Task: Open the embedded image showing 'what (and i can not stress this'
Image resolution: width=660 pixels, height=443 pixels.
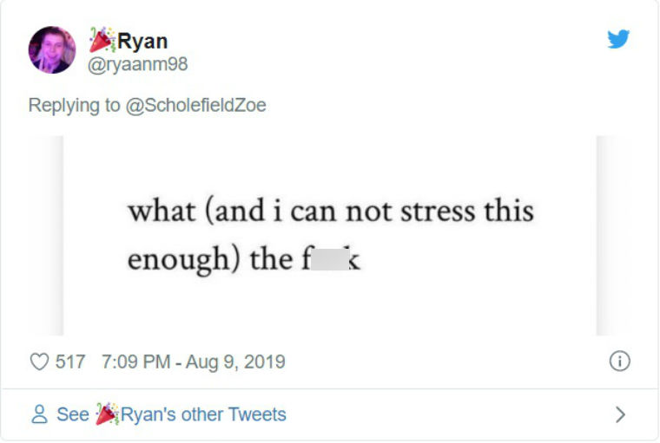Action: [330, 235]
